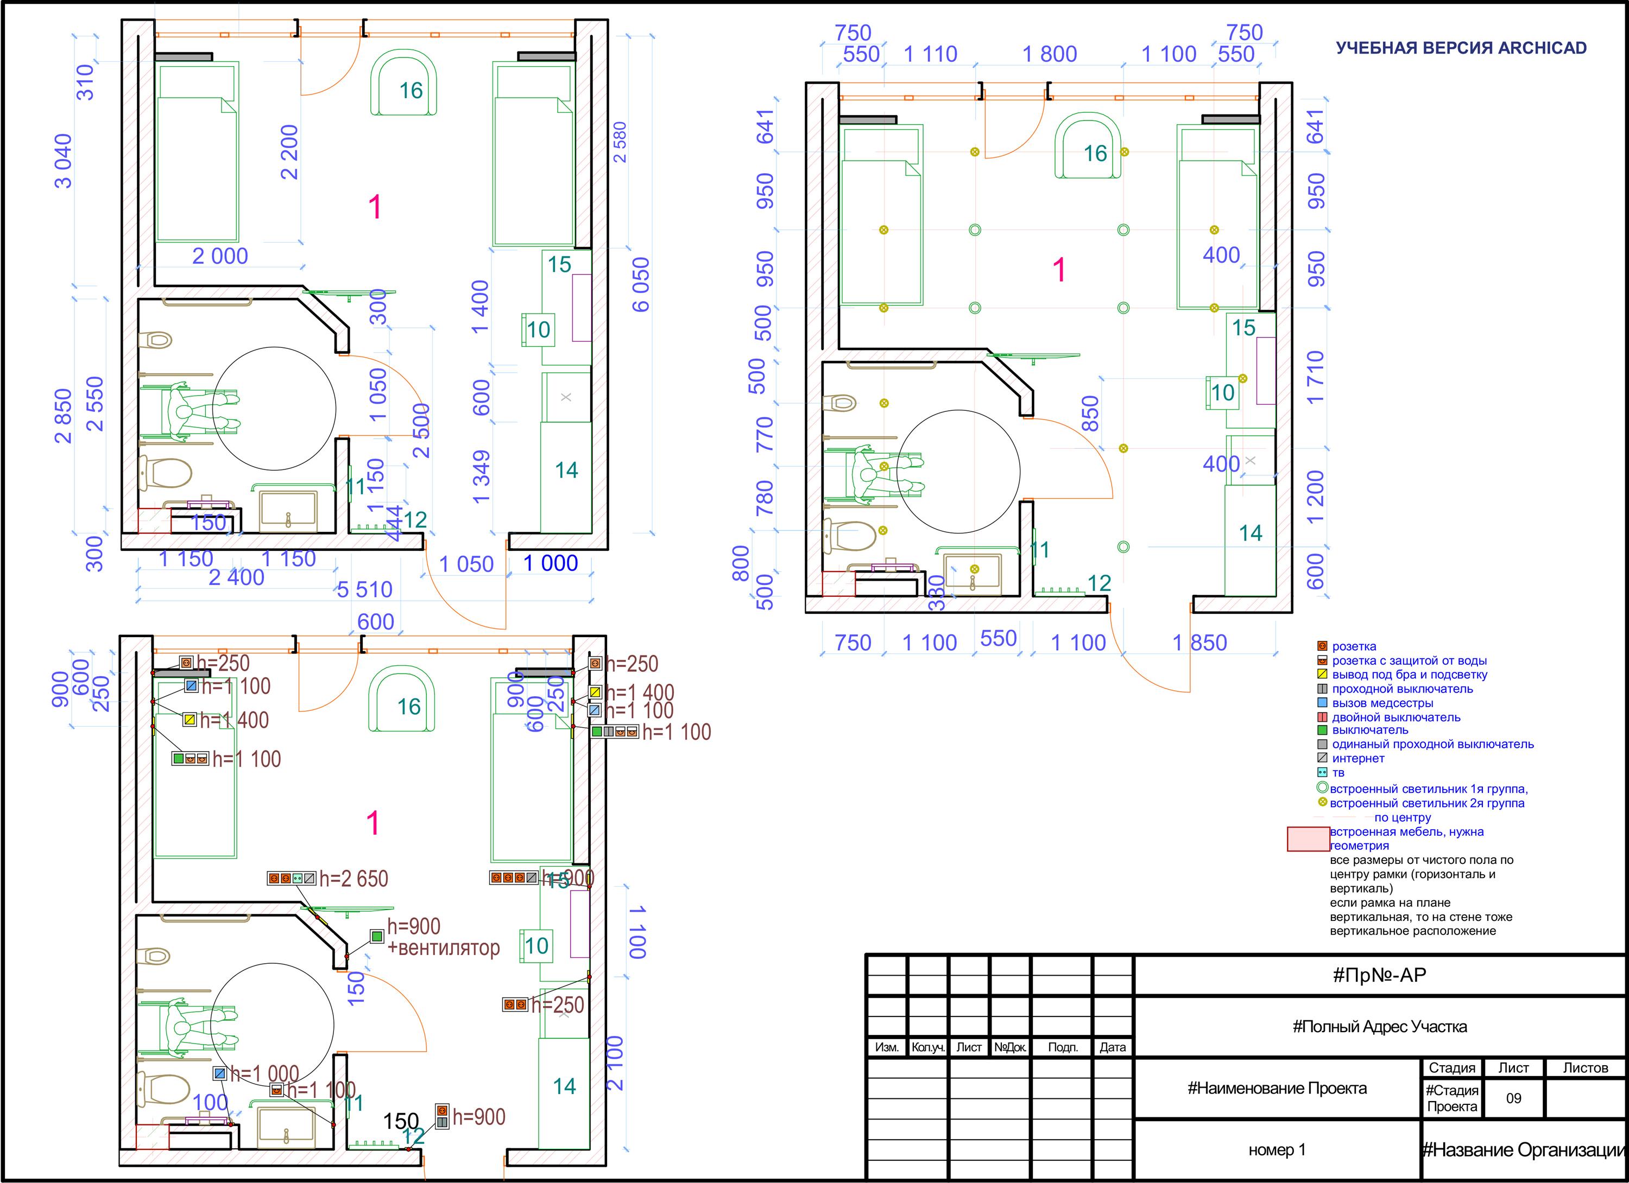This screenshot has width=1629, height=1183.
Task: Click the #Название Организации field
Action: click(1523, 1150)
